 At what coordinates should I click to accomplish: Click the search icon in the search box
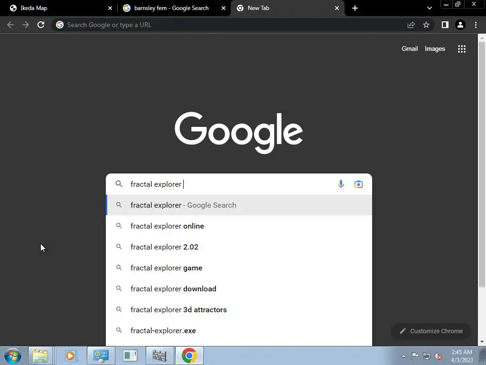pos(119,184)
